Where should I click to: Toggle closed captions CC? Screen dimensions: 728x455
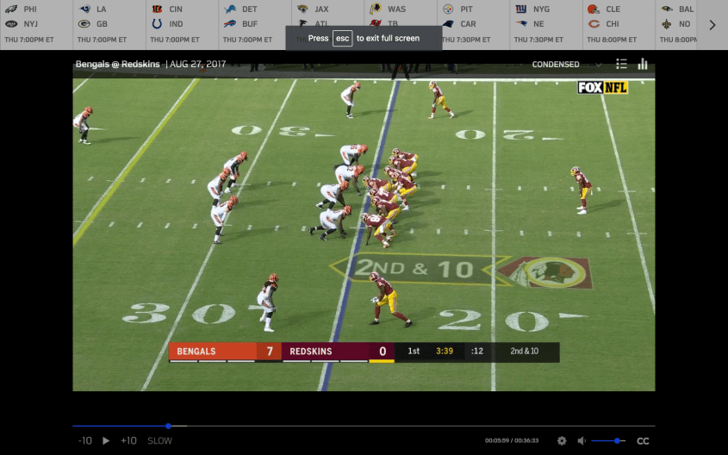643,440
